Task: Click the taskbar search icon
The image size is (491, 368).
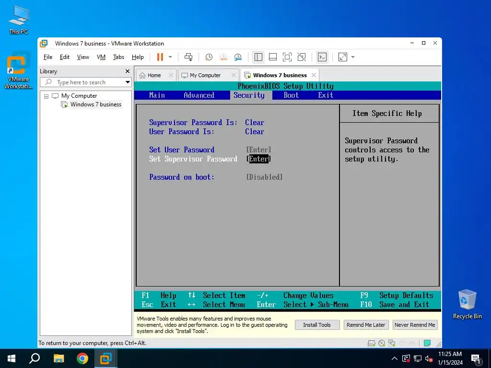Action: point(35,358)
